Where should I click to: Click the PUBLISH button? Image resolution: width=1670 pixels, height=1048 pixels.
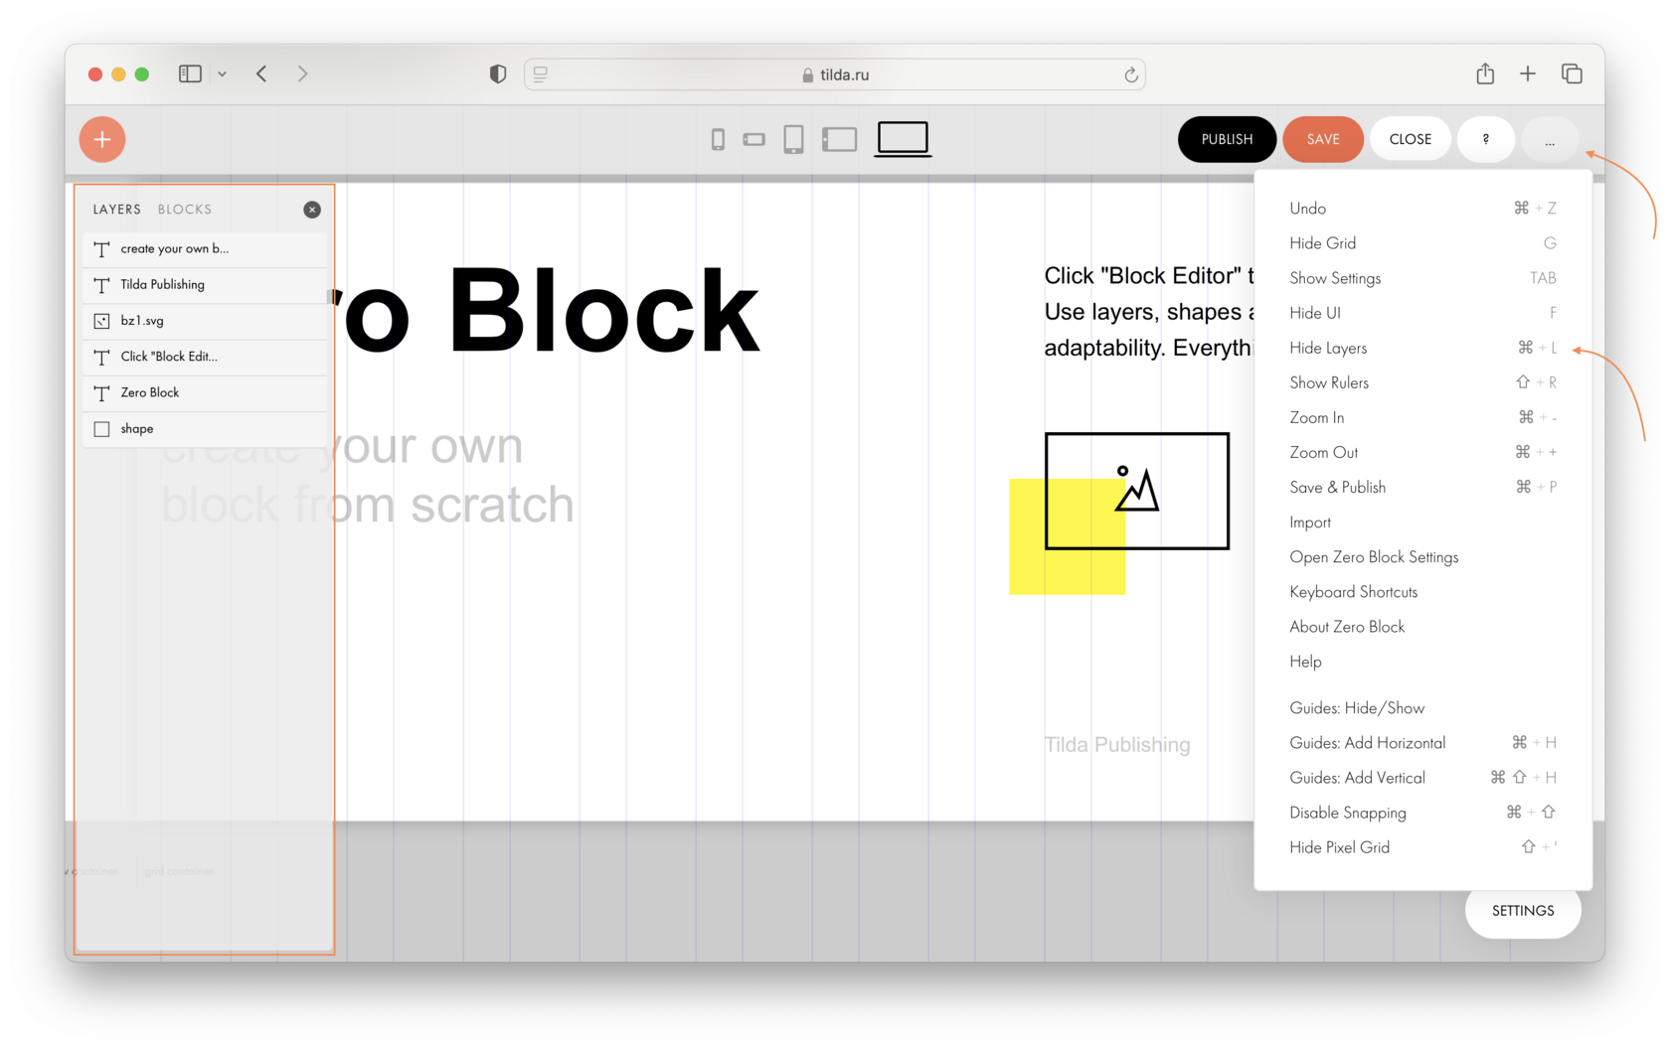(x=1227, y=139)
